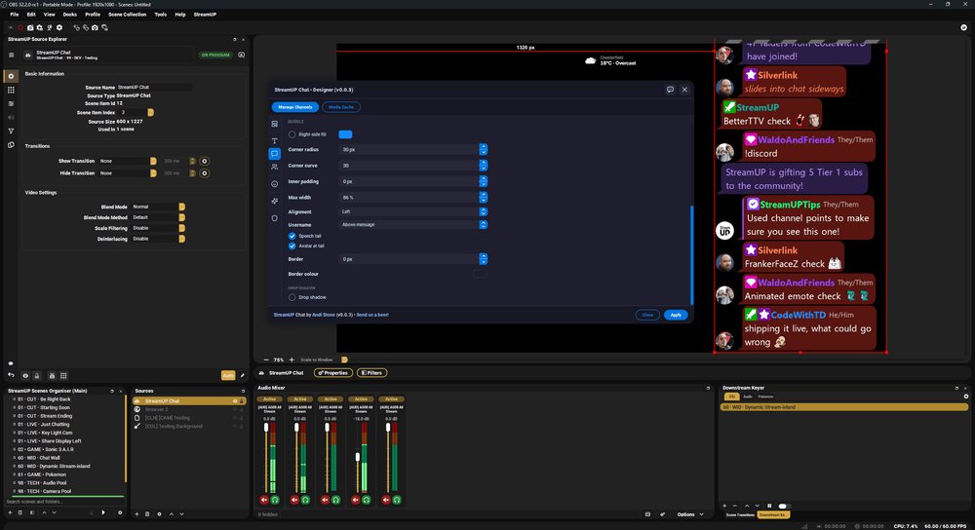Screen dimensions: 975x530
Task: Add a new source with plus icon
Action: click(x=136, y=513)
